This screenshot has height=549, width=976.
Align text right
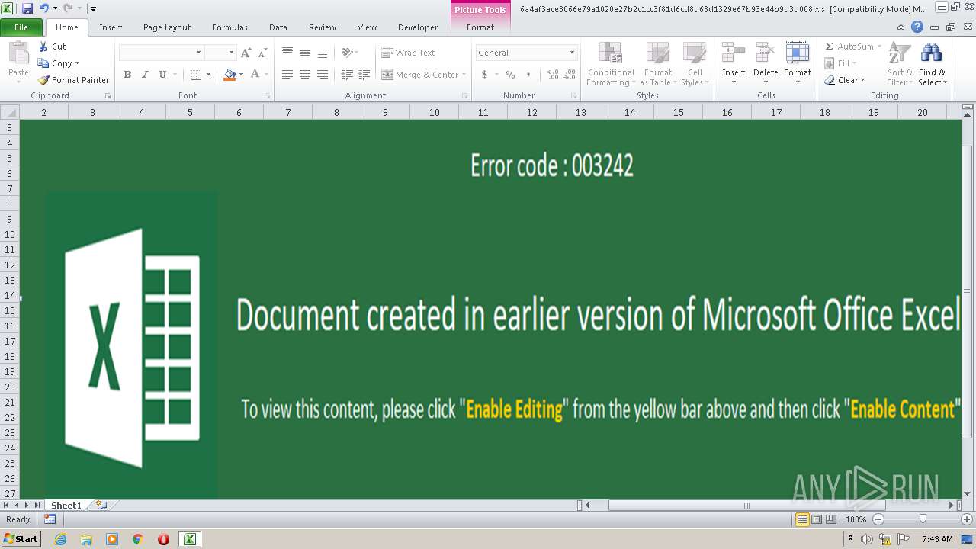click(323, 75)
